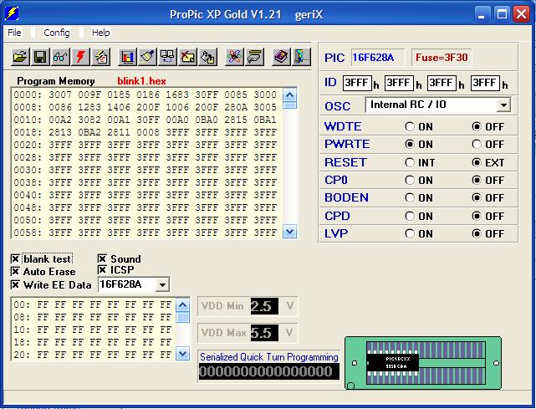536x409 pixels.
Task: Click the EE data scroll down arrow
Action: click(x=182, y=354)
